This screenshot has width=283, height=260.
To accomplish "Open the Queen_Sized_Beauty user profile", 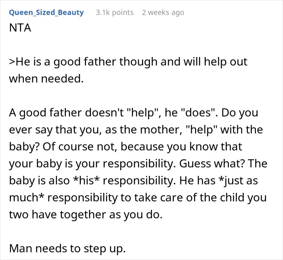I will point(46,13).
